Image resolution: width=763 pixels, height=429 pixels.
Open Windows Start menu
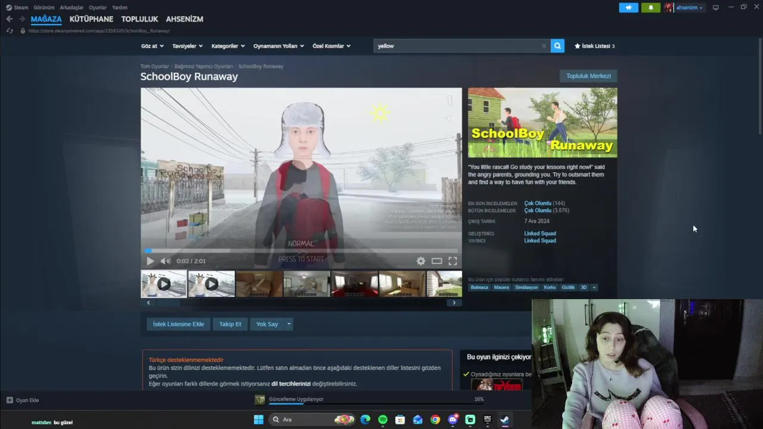[x=259, y=419]
